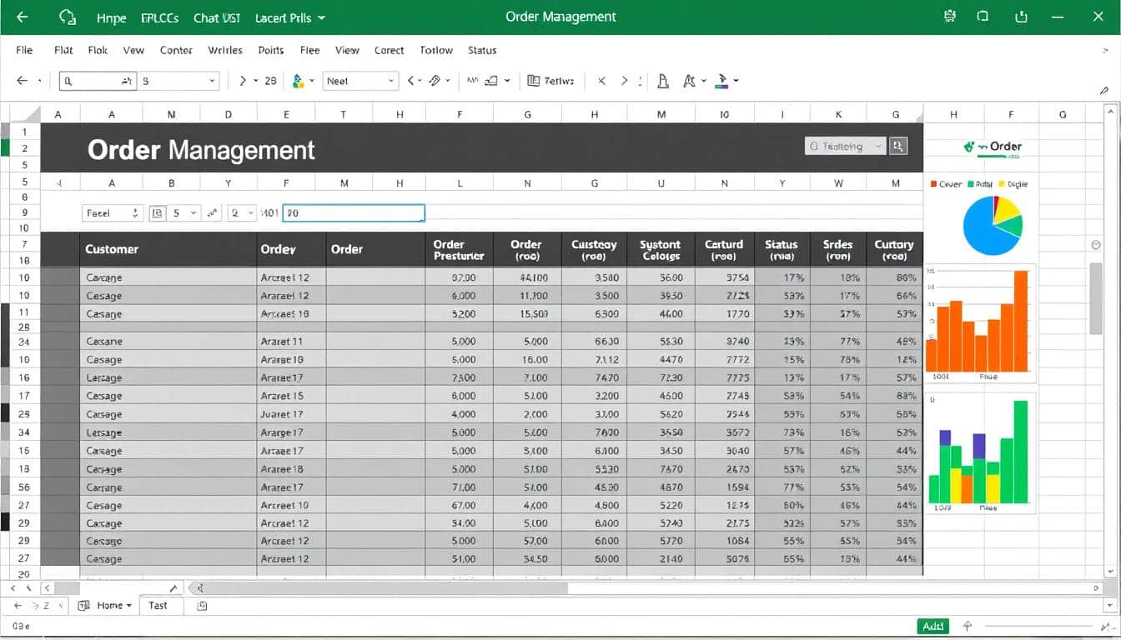Click the square window icon in title bar

983,17
